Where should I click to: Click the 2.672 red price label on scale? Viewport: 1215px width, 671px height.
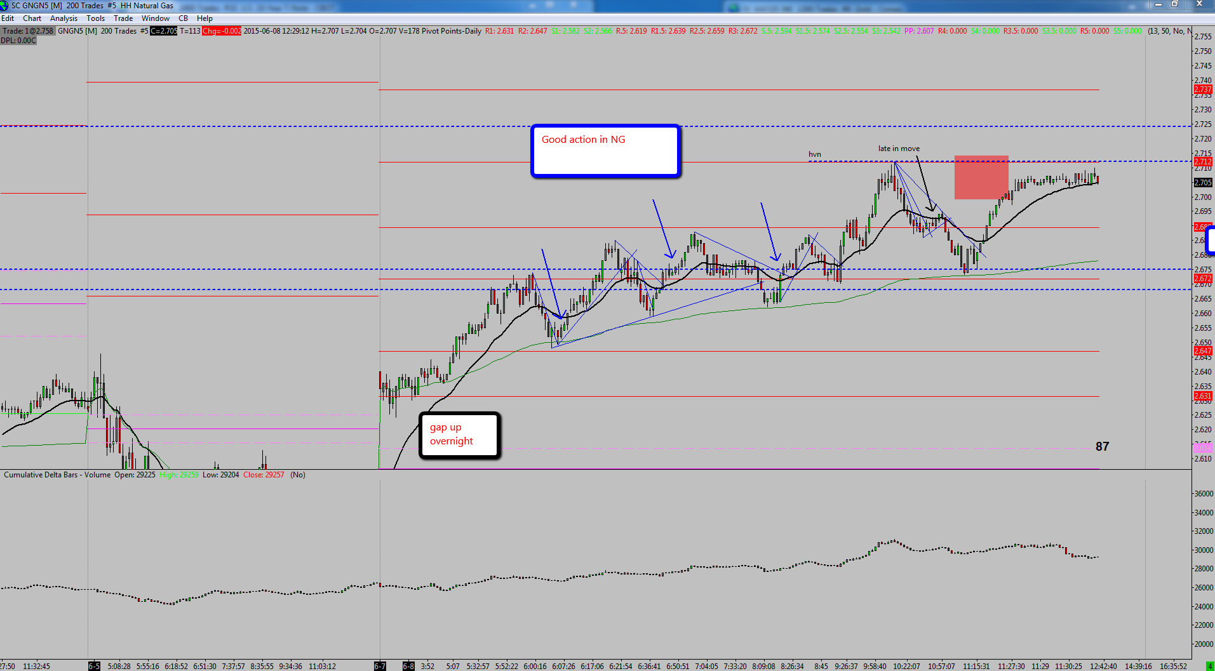tap(1203, 279)
